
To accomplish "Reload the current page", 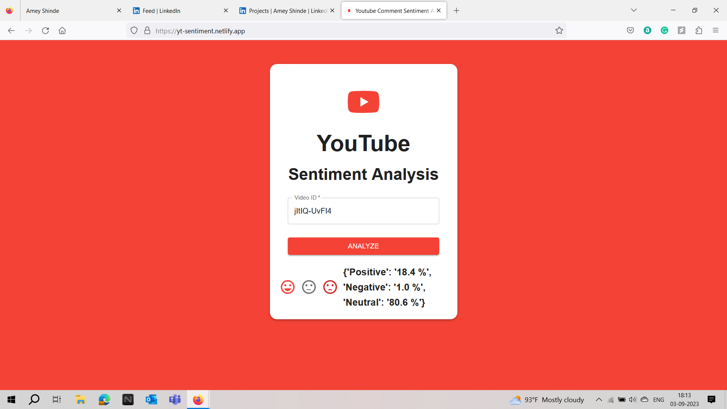I will click(x=45, y=31).
